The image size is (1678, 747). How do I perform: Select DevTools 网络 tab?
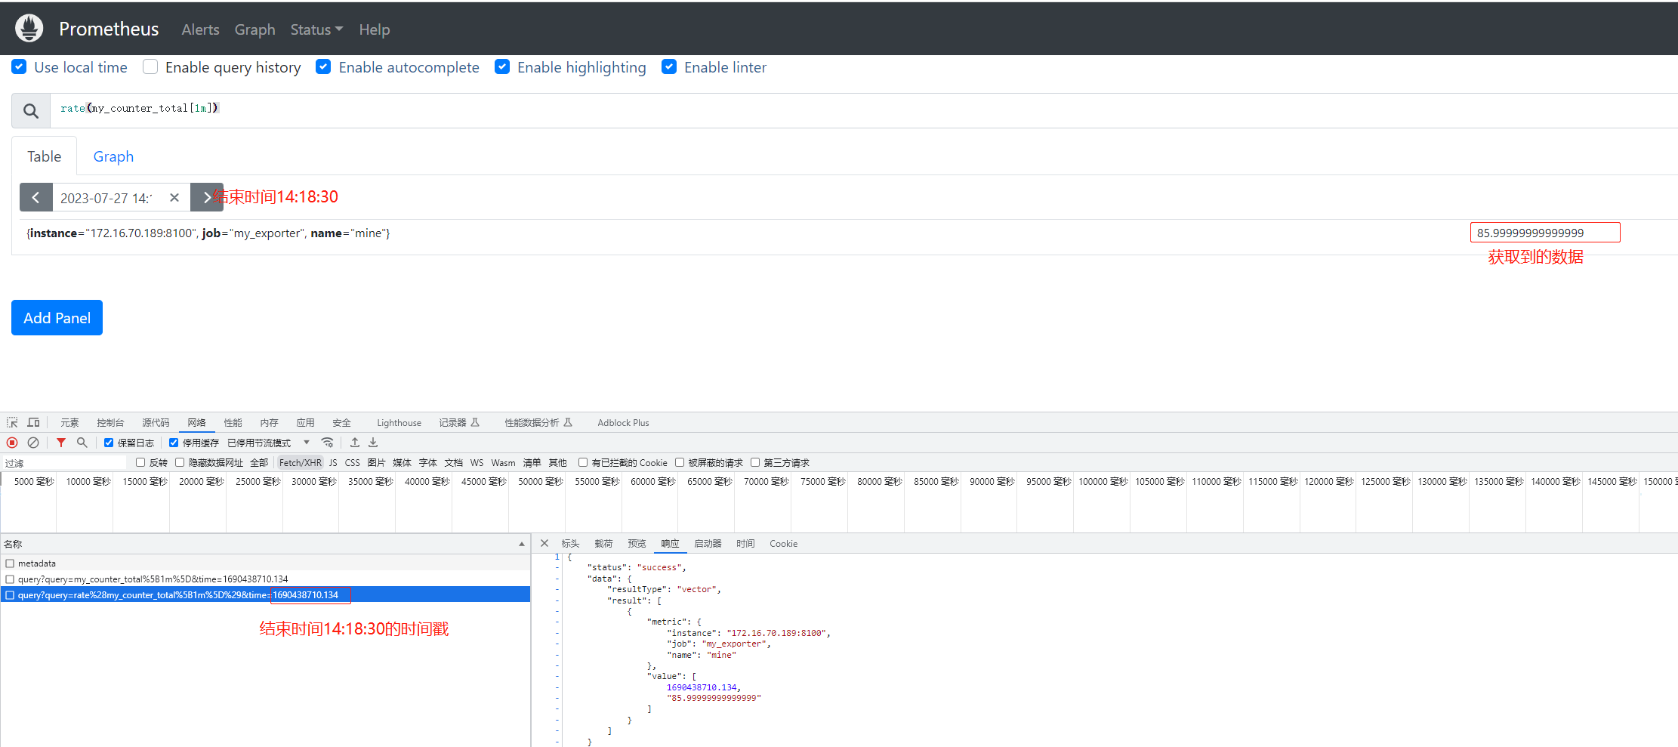196,422
